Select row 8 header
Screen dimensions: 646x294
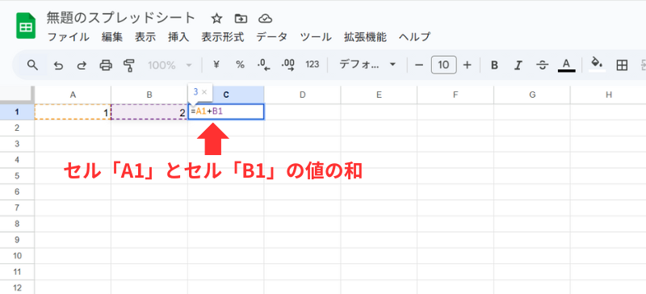[17, 224]
